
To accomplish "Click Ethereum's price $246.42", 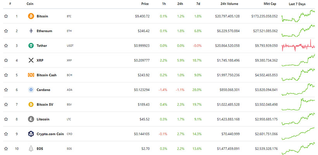I will click(143, 31).
